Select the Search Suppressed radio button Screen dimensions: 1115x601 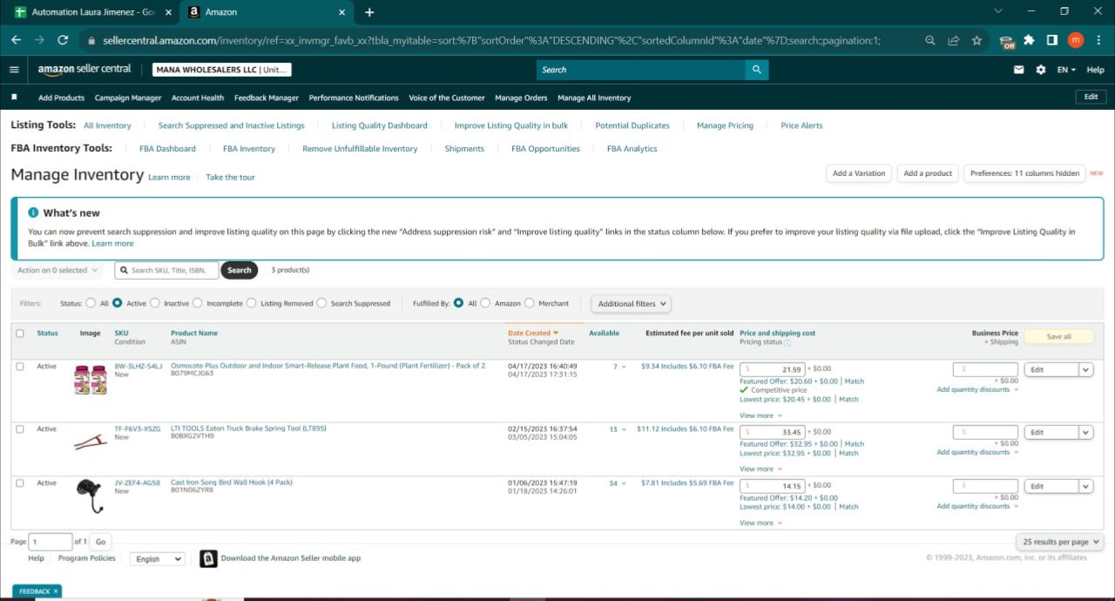[321, 303]
